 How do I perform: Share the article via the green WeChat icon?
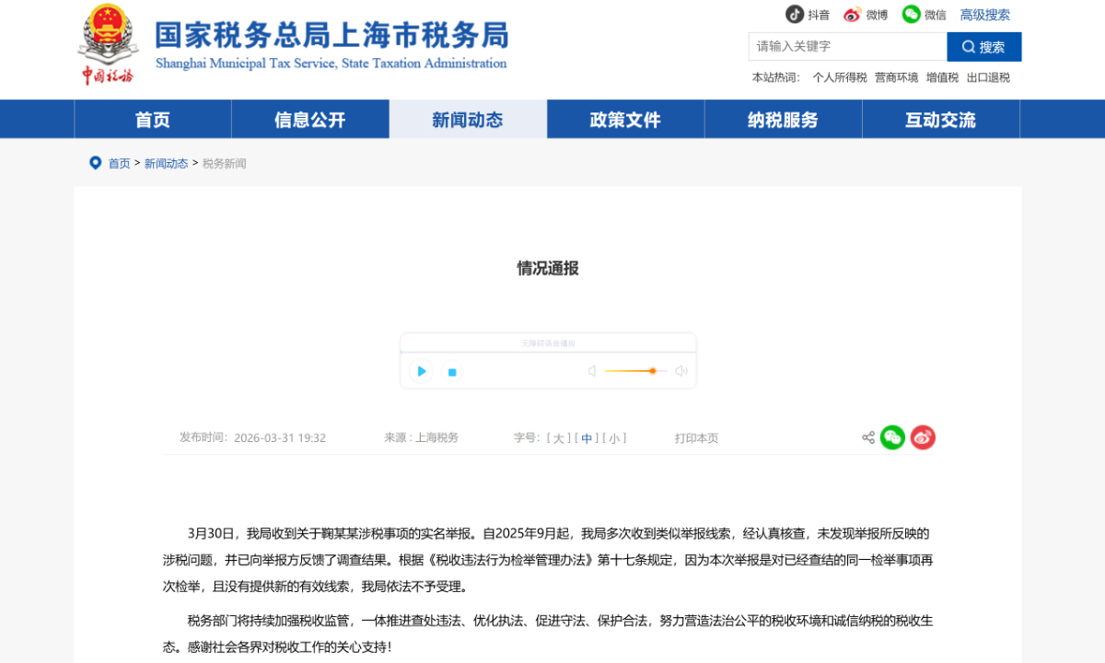pos(891,437)
